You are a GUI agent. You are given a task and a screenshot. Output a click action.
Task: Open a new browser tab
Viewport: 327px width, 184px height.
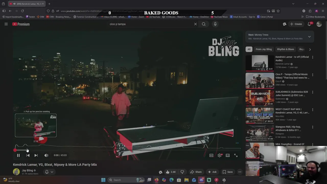click(x=49, y=4)
